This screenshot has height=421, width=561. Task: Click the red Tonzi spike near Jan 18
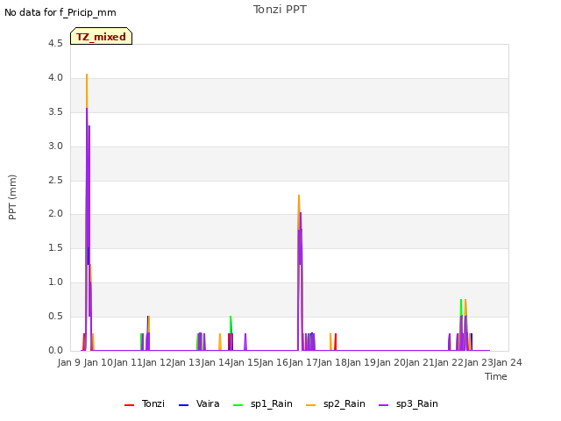pos(335,342)
